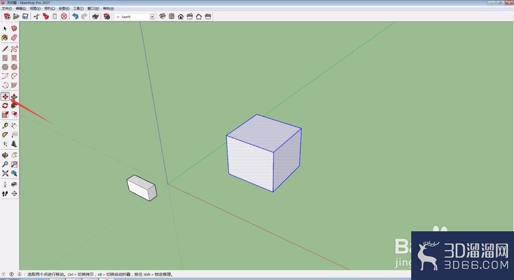The image size is (514, 280).
Task: Select the Freehand squiggle tool
Action: pyautogui.click(x=14, y=49)
